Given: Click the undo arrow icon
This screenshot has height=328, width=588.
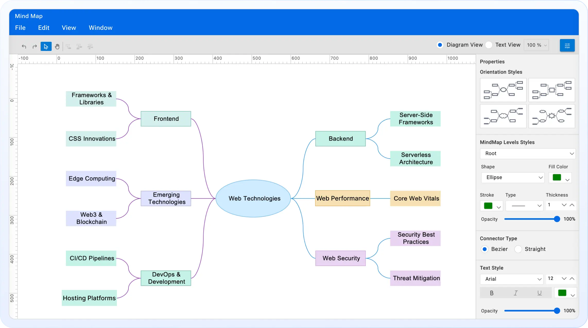Looking at the screenshot, I should [x=24, y=47].
